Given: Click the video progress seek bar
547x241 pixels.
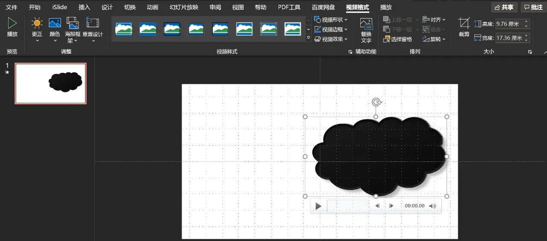Looking at the screenshot, I should point(348,206).
